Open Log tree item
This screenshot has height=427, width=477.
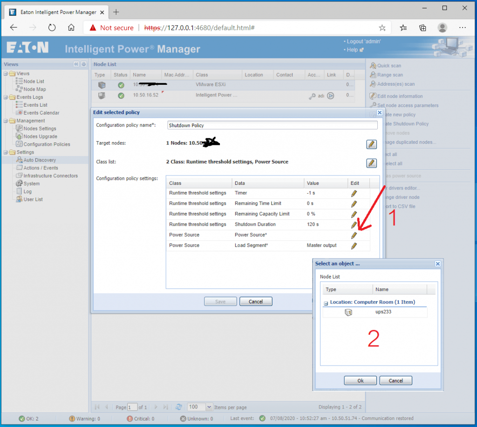pyautogui.click(x=27, y=191)
